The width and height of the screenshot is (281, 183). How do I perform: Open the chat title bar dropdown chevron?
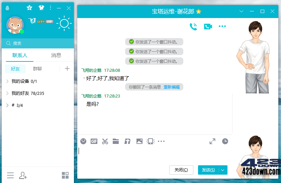coord(242,11)
